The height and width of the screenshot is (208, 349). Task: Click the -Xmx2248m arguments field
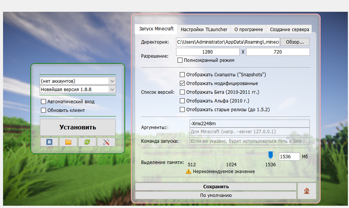click(250, 124)
